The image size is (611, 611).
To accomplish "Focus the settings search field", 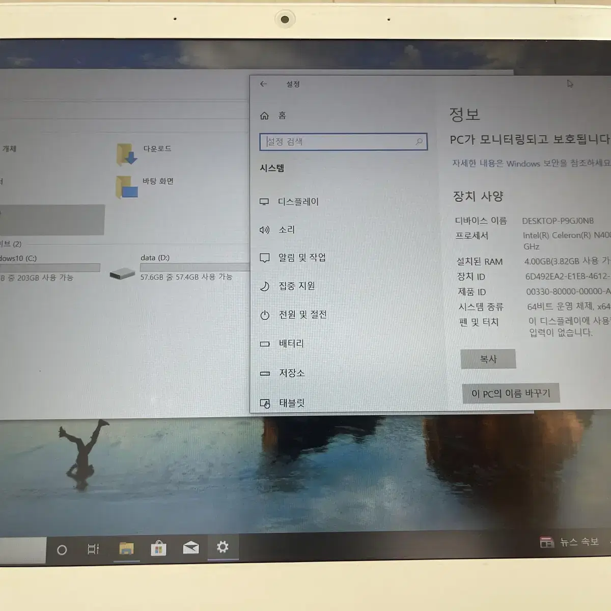I will (x=343, y=142).
